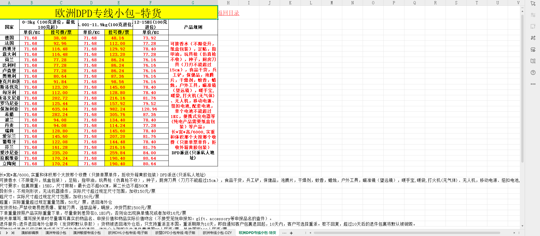The width and height of the screenshot is (540, 236).
Task: Click the vertical scrollbar up arrow
Action: tap(522, 11)
